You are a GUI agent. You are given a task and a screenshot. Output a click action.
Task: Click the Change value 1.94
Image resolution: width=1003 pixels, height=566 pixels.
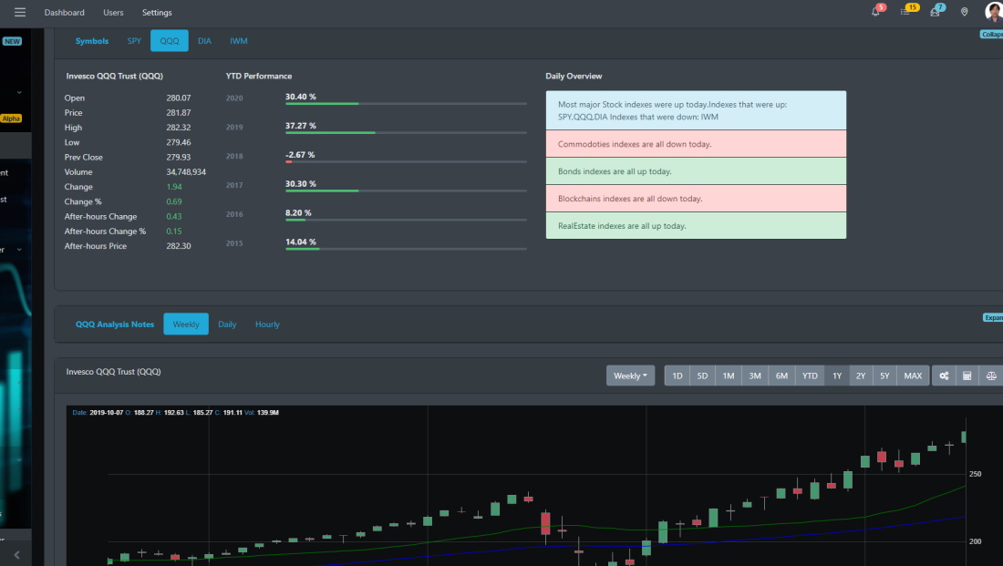tap(174, 187)
